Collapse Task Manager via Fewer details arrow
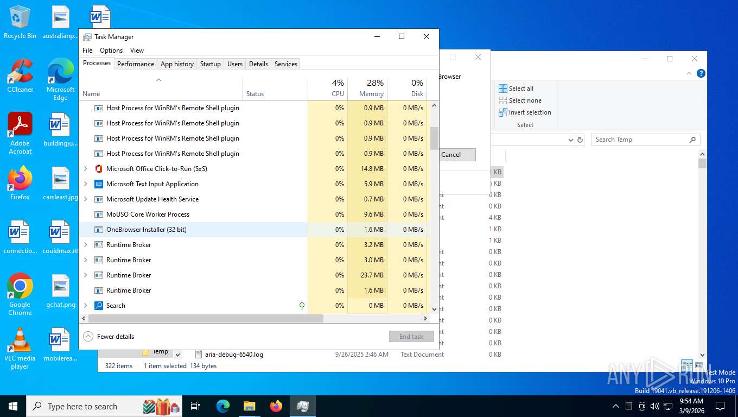738x417 pixels. coord(88,337)
